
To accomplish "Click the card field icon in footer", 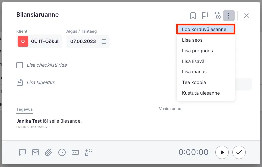I will [x=75, y=152].
